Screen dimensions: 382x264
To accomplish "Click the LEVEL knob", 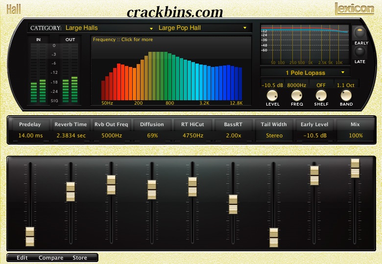I will click(x=272, y=95).
